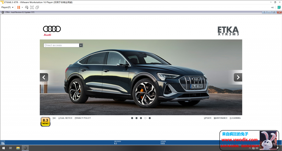Click the 8.3 NEWS badge icon
This screenshot has width=282, height=151.
pos(45,122)
